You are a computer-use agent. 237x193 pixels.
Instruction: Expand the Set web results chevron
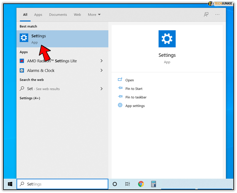(102, 89)
